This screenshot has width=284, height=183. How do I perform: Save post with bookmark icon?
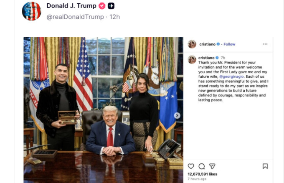[265, 166]
